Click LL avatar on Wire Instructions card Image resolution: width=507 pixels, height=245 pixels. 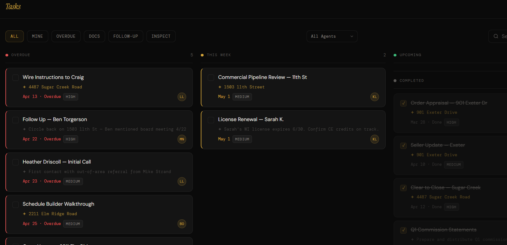pyautogui.click(x=182, y=97)
